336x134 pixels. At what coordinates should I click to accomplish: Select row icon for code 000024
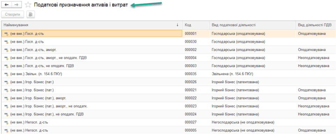[x=6, y=114]
